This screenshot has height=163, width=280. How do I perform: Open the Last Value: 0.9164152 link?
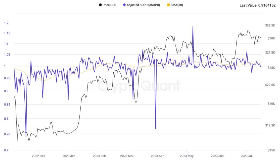point(257,5)
